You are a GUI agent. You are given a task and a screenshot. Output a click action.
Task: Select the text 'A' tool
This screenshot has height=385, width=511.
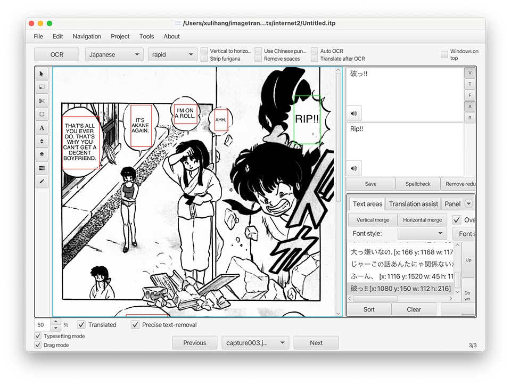click(x=42, y=128)
